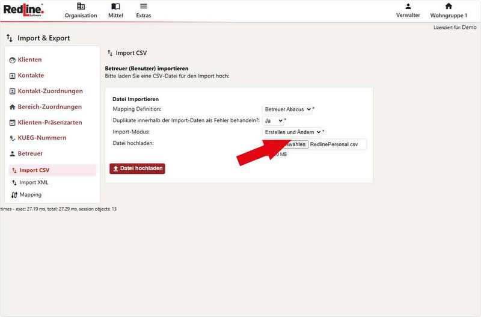Click the Datei hochladen button

point(137,168)
